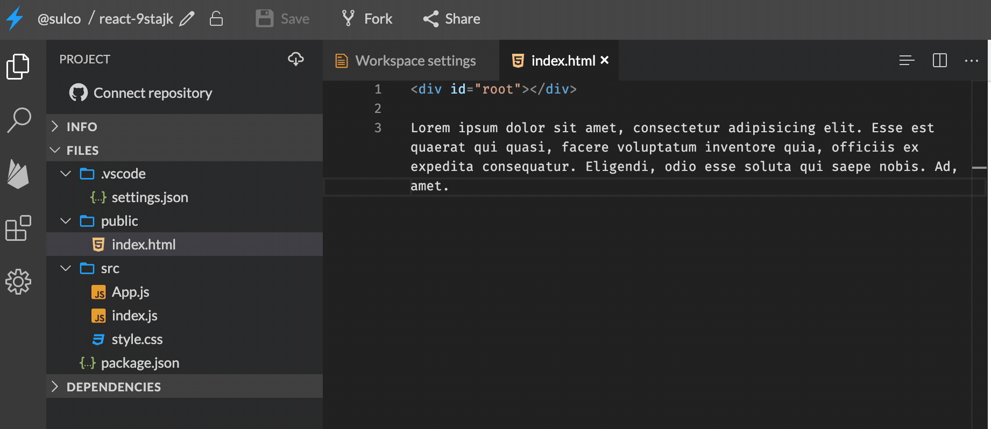Open package.json file
The height and width of the screenshot is (429, 991).
[185, 363]
